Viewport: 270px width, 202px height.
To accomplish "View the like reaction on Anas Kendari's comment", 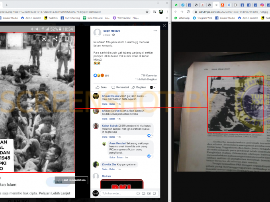I will coord(150,156).
